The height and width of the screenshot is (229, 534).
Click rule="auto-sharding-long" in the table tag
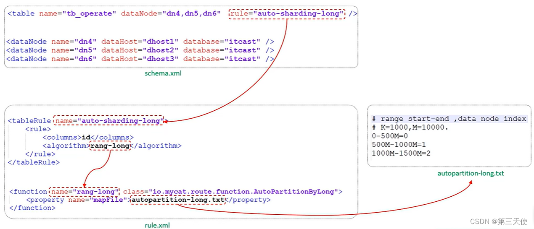click(287, 13)
